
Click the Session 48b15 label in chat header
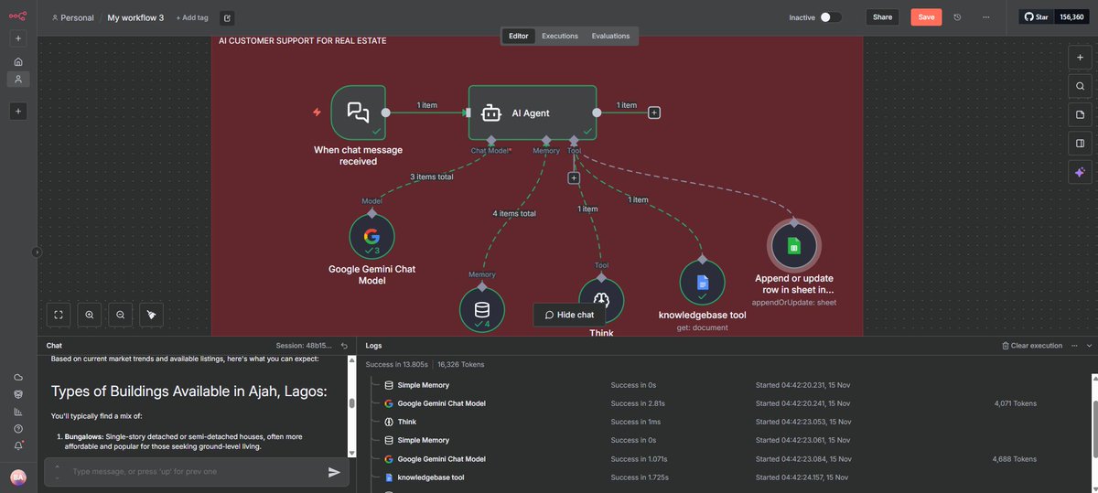click(304, 346)
